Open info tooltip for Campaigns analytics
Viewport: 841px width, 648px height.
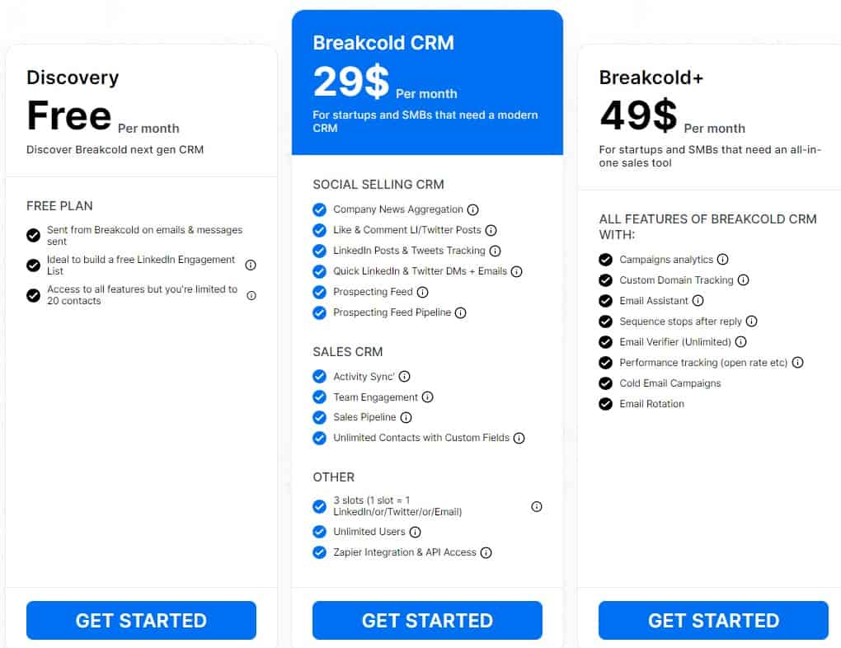tap(723, 260)
